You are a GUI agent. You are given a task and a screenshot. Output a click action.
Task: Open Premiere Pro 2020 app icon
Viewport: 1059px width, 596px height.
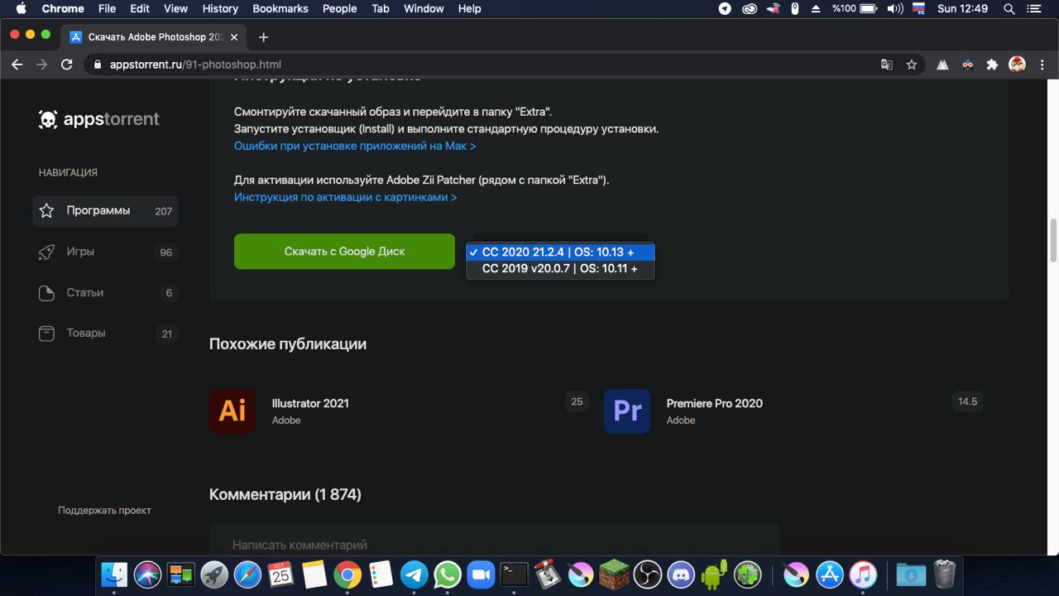pyautogui.click(x=627, y=411)
